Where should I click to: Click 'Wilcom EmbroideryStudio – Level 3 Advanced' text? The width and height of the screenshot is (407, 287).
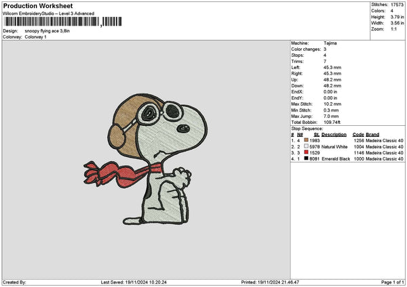pyautogui.click(x=49, y=14)
